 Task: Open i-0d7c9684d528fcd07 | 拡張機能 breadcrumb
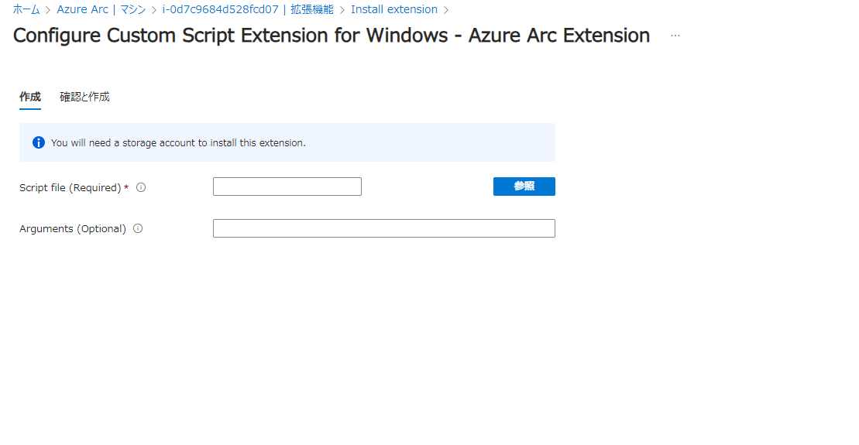coord(248,9)
